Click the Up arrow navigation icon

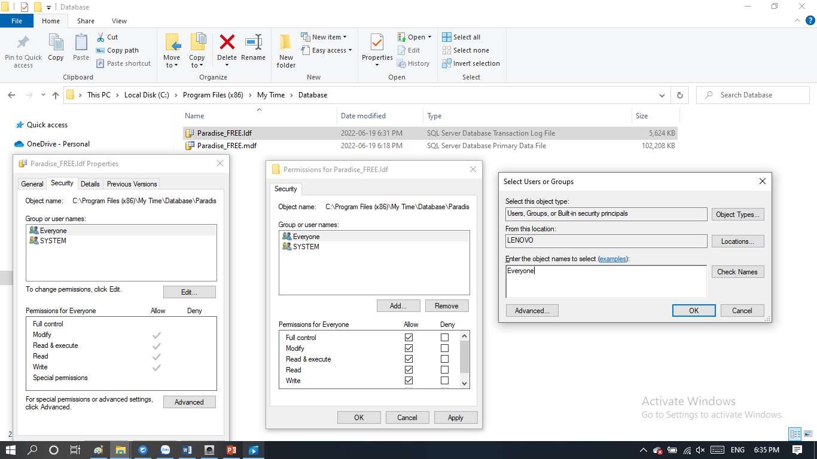click(56, 95)
